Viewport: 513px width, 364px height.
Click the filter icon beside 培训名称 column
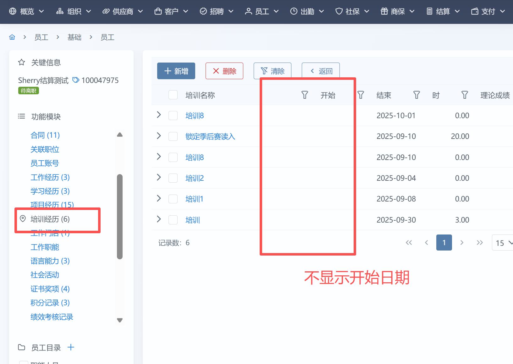coord(304,95)
